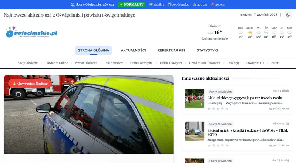Toggle dark mode with the moon icon
The width and height of the screenshot is (296, 163).
pyautogui.click(x=288, y=15)
